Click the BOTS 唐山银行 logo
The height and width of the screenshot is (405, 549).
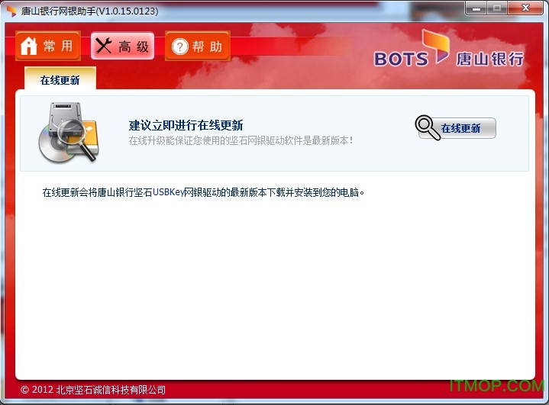click(x=449, y=50)
